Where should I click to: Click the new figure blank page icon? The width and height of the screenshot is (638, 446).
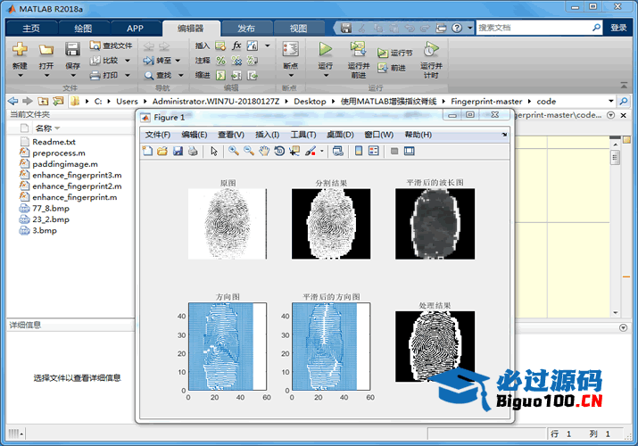coord(147,152)
